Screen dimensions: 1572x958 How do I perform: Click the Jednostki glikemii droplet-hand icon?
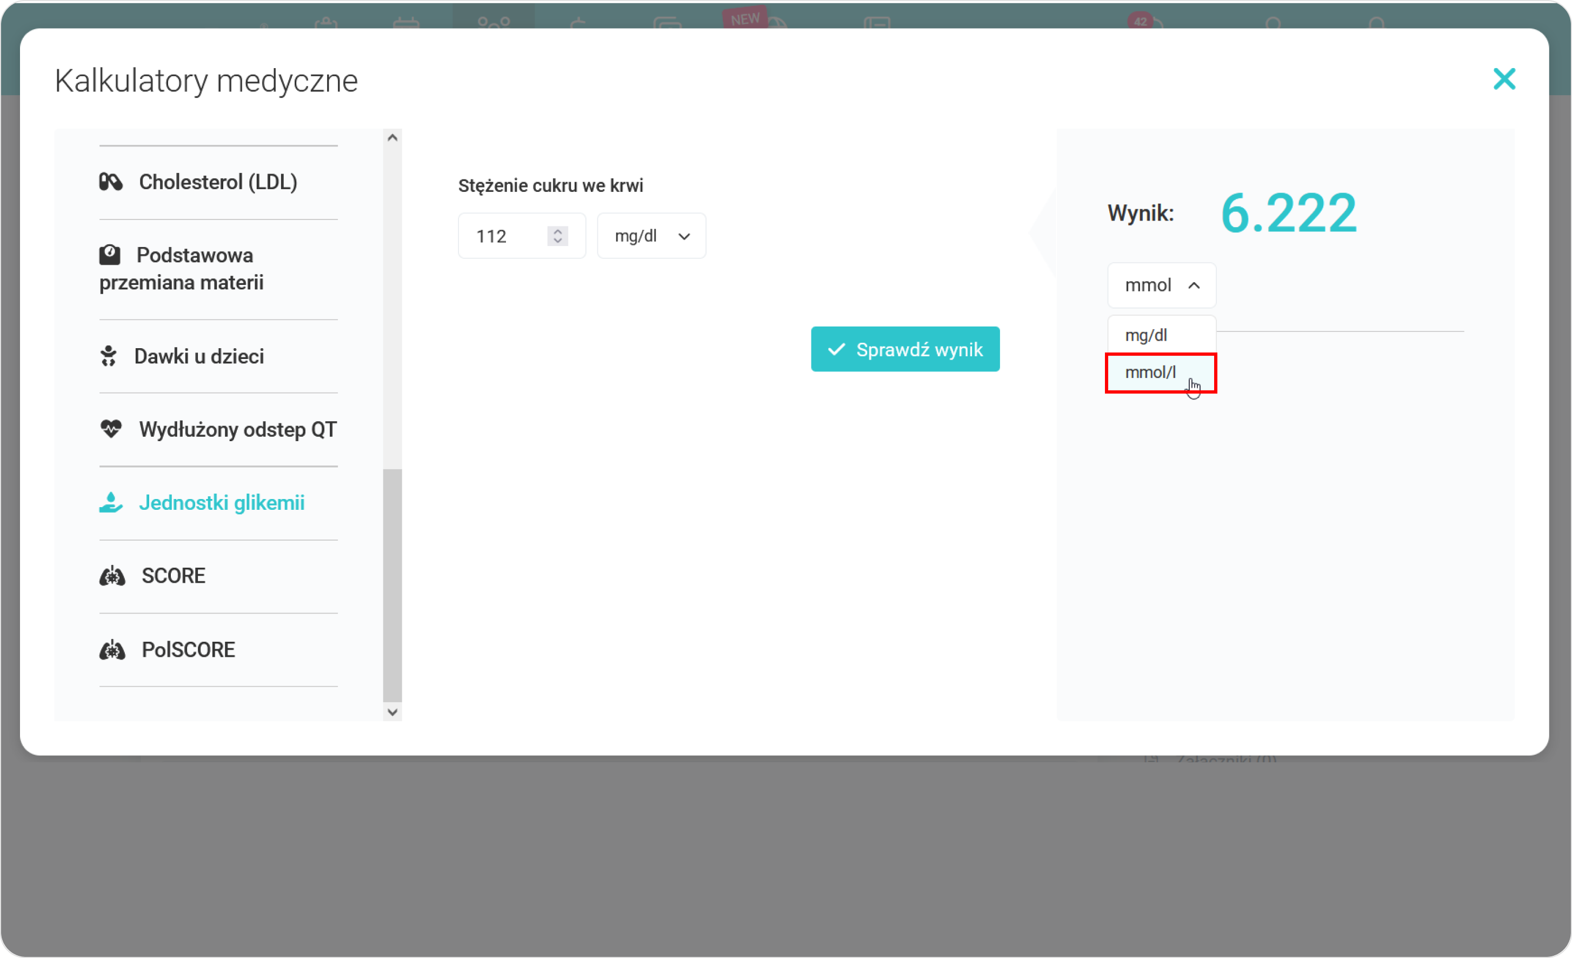tap(111, 502)
